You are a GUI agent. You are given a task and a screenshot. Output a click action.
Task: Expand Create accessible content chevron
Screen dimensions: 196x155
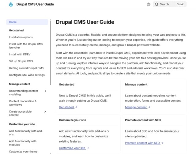tap(45, 112)
